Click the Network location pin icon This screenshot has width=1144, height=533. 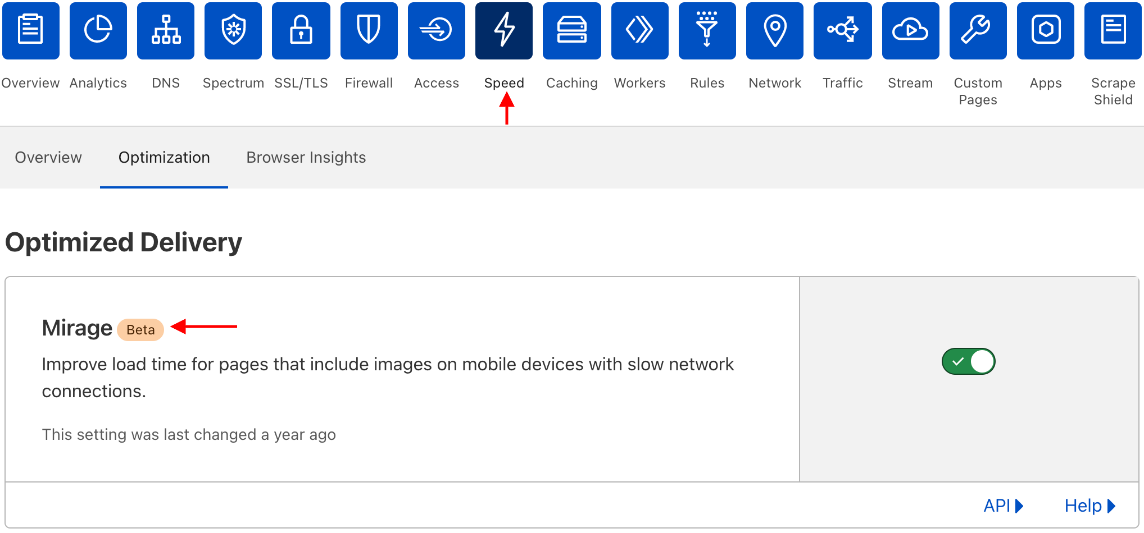click(x=775, y=31)
